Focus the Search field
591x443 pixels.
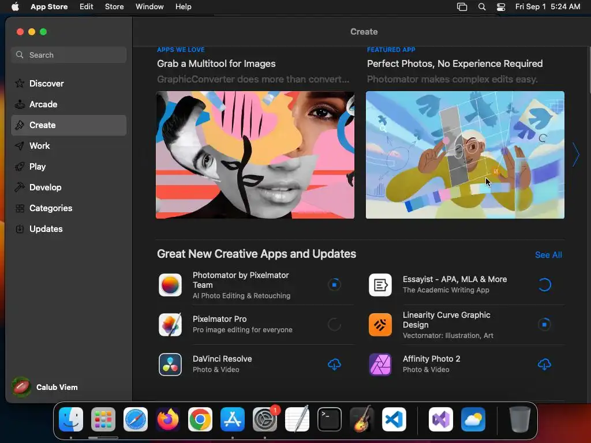point(69,55)
